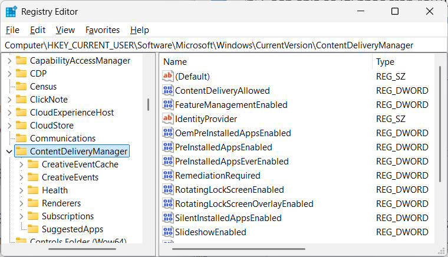Click the IdentityProvider string value icon
The width and height of the screenshot is (448, 257).
point(168,119)
